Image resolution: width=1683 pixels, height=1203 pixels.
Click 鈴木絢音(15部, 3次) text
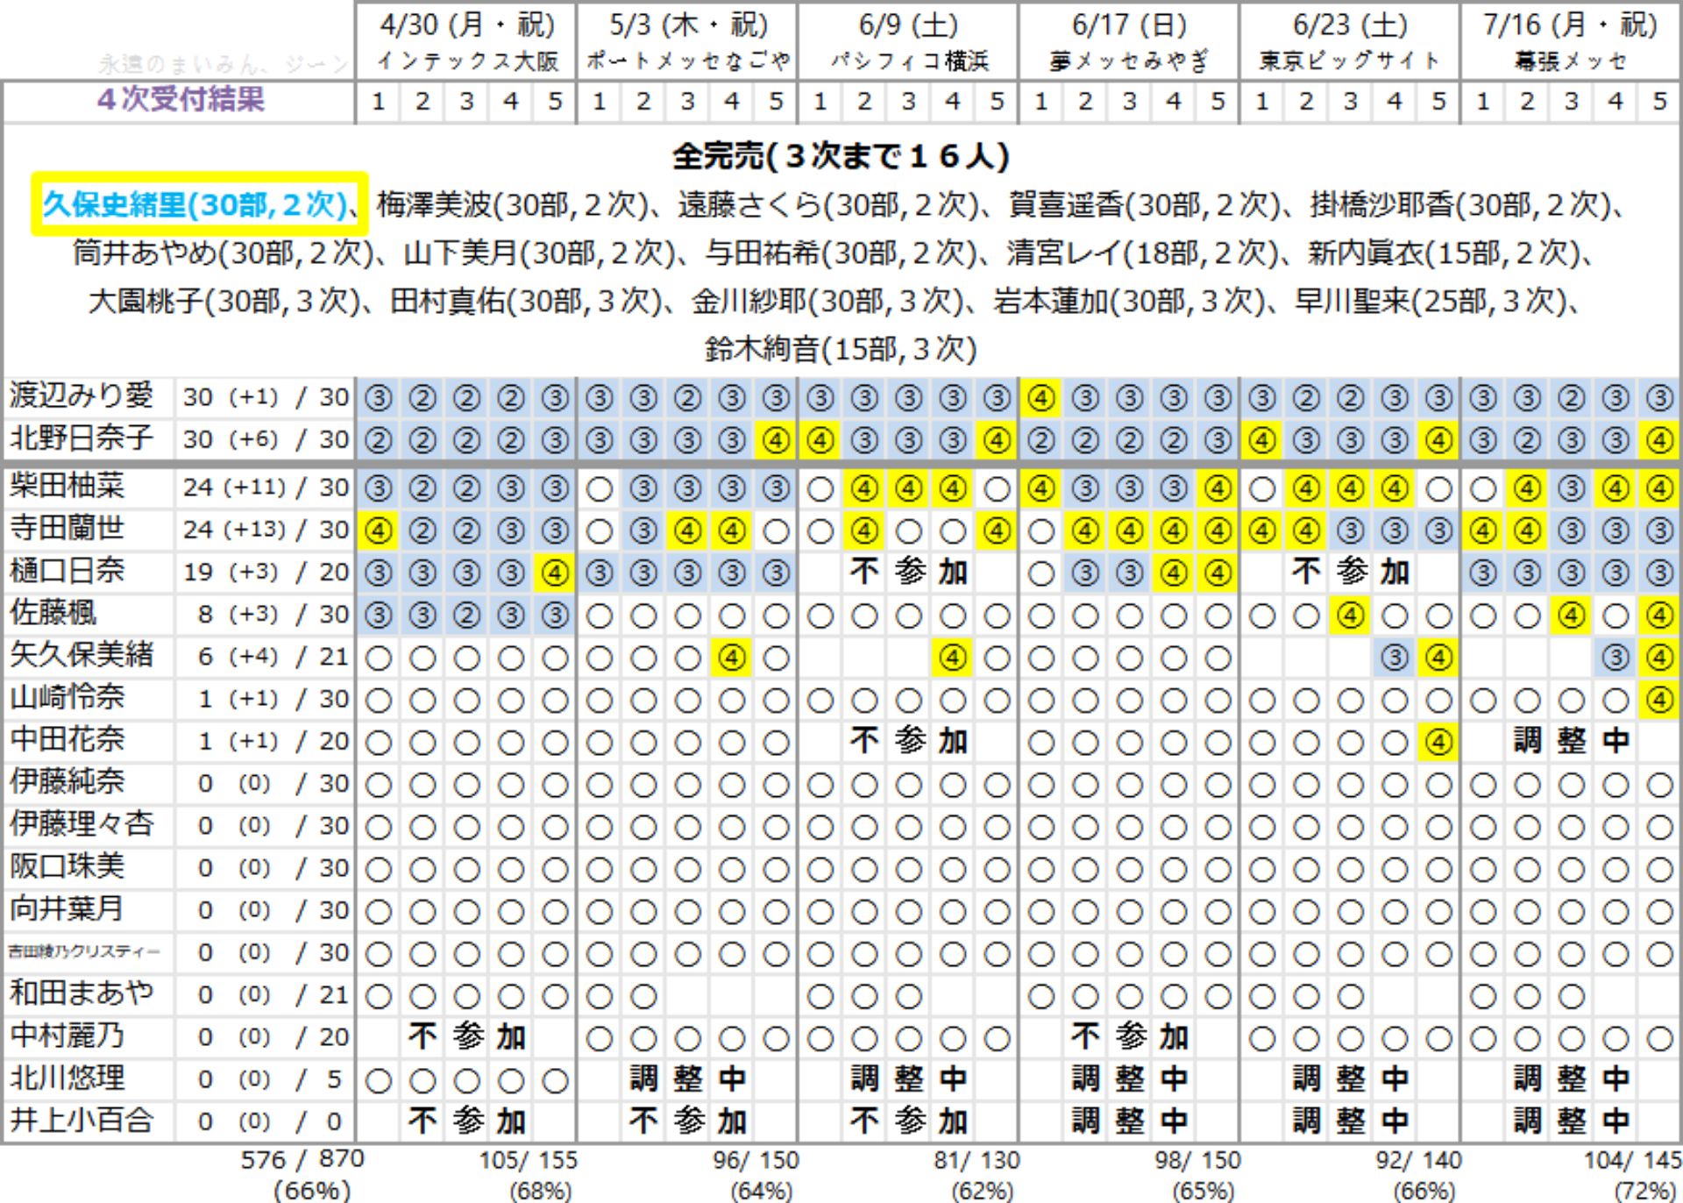[x=841, y=350]
